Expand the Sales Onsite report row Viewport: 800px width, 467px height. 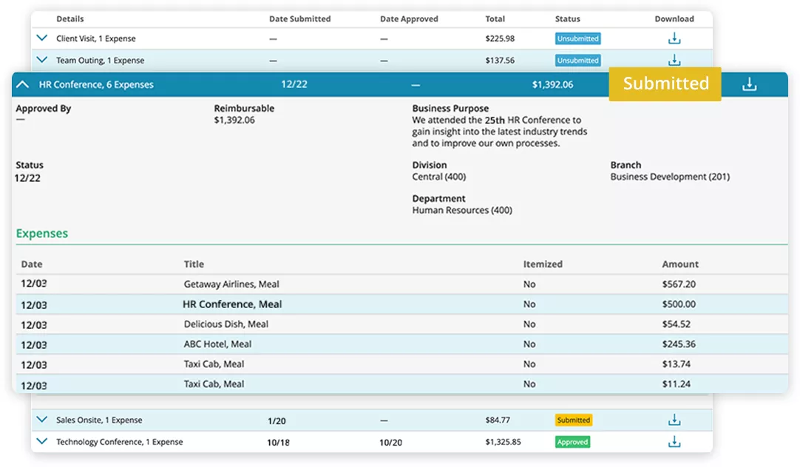(42, 420)
